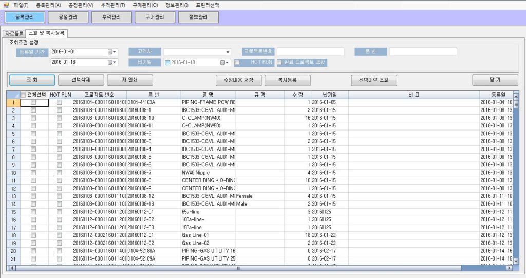Open the 파일(F) menu
Image resolution: width=526 pixels, height=278 pixels.
(x=21, y=5)
